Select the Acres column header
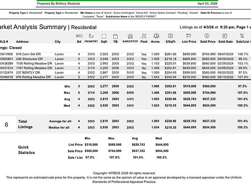The image size is (251, 188). point(155,42)
